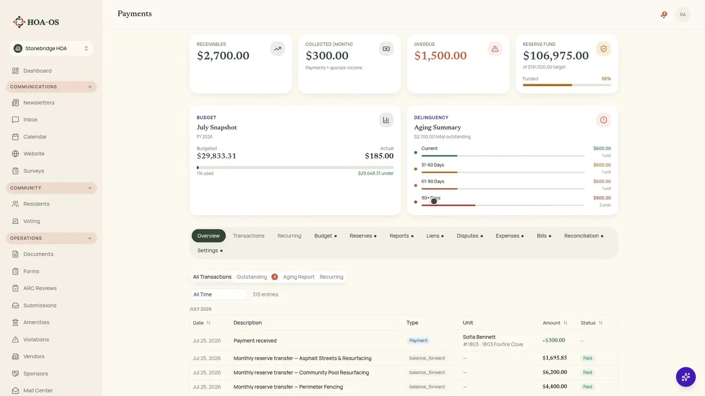Click the Current aging row bar

pos(503,156)
